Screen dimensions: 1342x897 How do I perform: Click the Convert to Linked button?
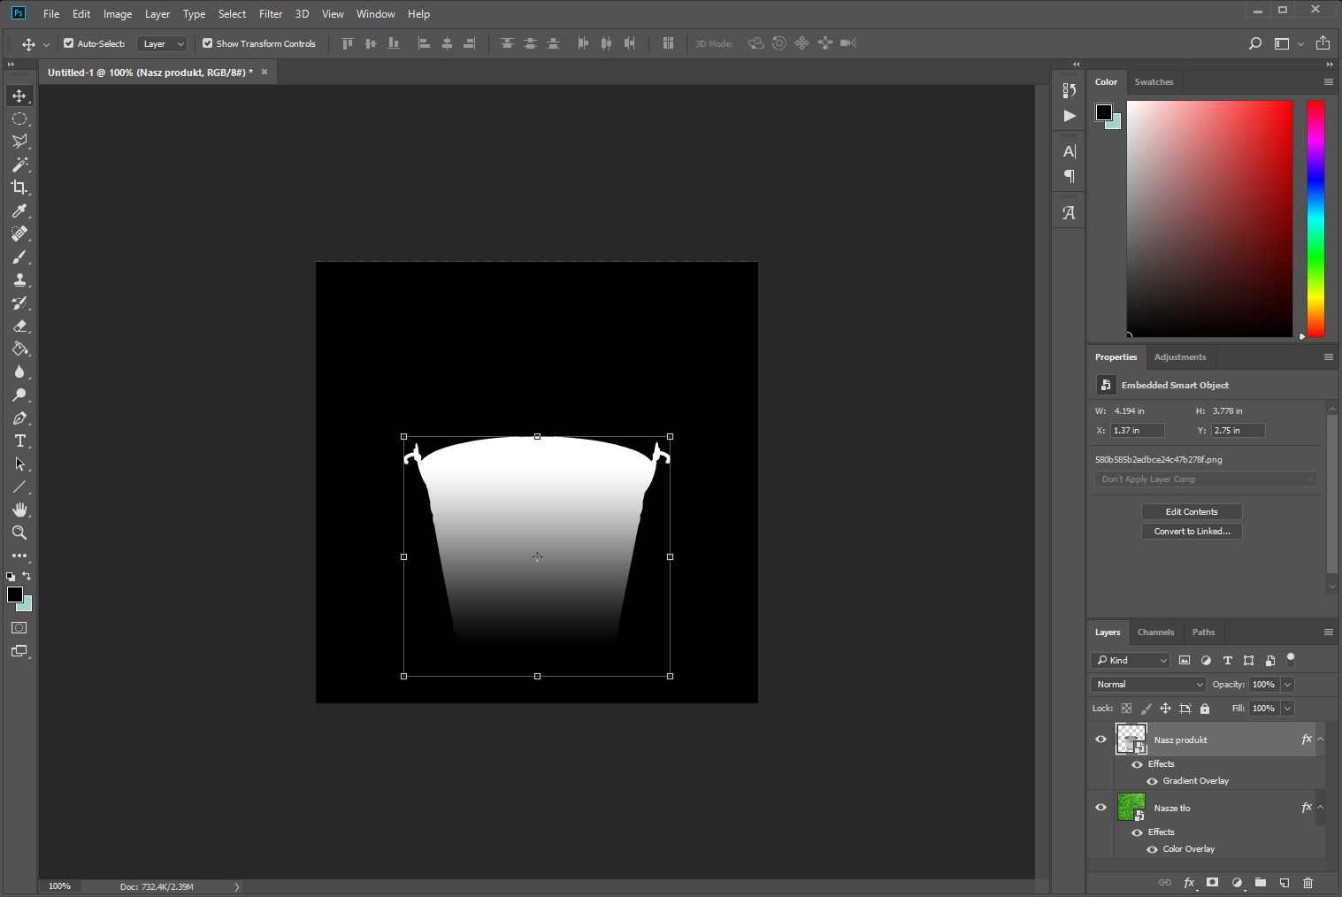1192,532
